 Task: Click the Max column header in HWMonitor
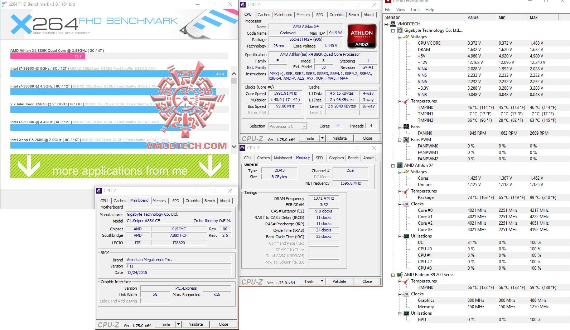click(x=543, y=17)
